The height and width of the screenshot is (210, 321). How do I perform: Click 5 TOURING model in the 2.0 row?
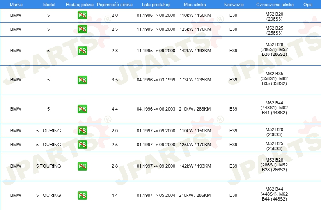48,131
